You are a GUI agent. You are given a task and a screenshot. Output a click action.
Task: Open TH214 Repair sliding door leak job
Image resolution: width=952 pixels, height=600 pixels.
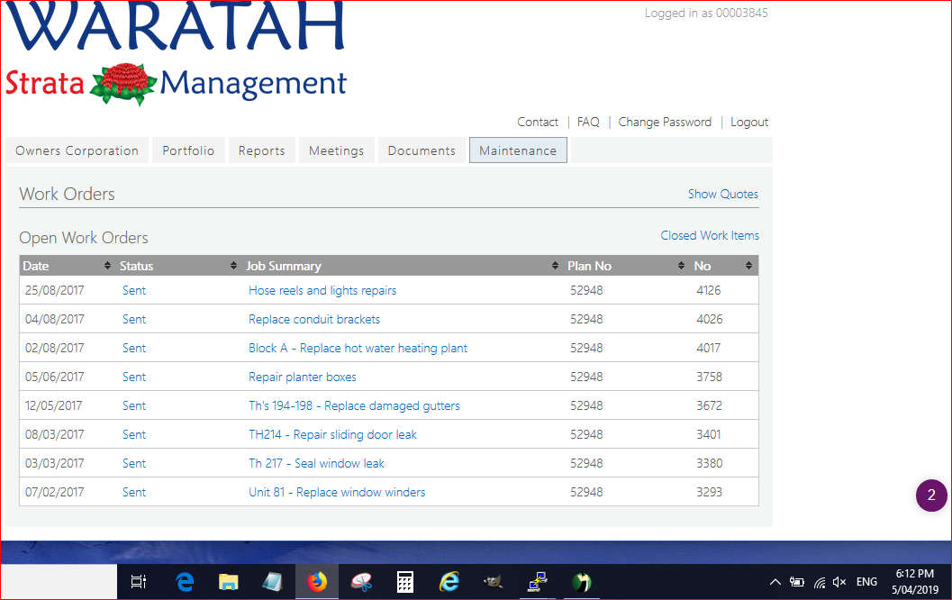tap(332, 435)
